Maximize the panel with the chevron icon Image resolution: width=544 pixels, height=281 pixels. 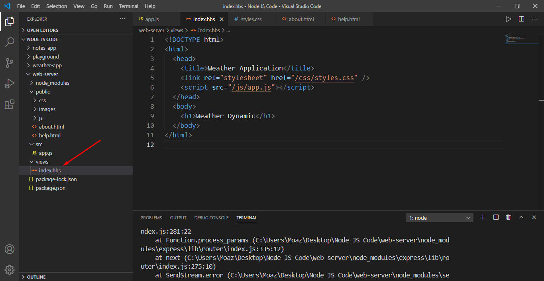pyautogui.click(x=521, y=217)
